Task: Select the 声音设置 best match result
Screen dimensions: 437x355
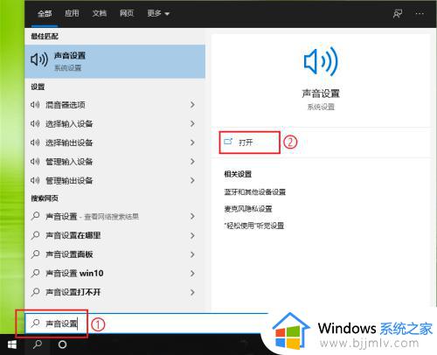Action: click(115, 61)
